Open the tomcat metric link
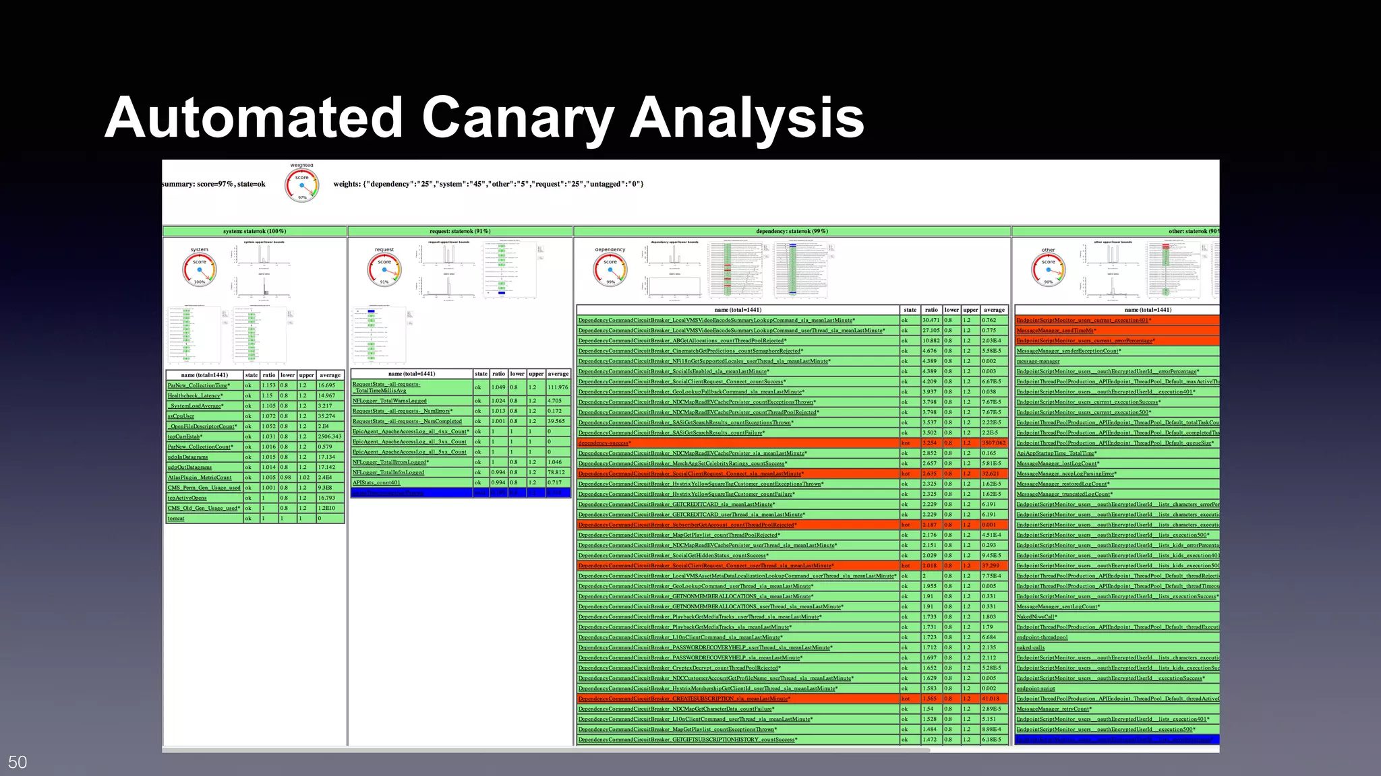The height and width of the screenshot is (776, 1381). tap(176, 519)
